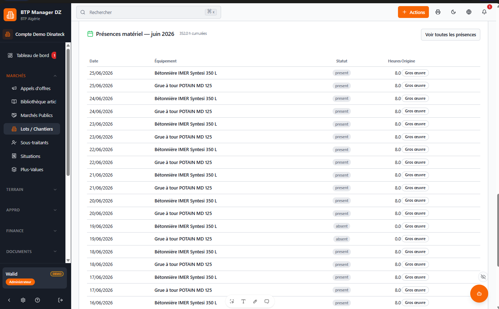Click the orange Actions button
499x309 pixels.
coord(413,12)
